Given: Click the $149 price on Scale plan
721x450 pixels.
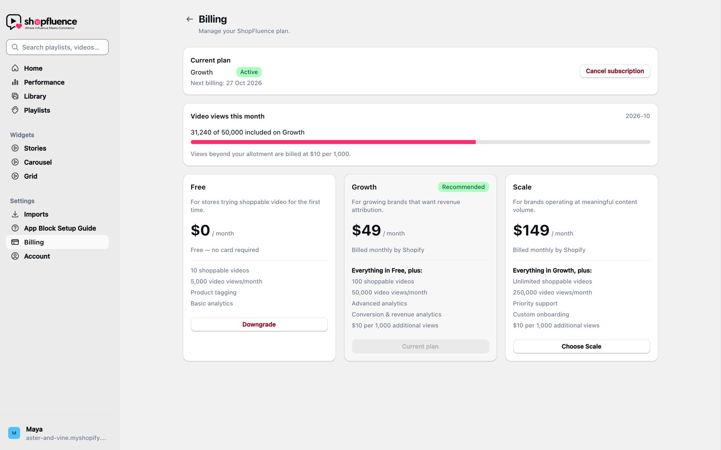Looking at the screenshot, I should (x=531, y=230).
